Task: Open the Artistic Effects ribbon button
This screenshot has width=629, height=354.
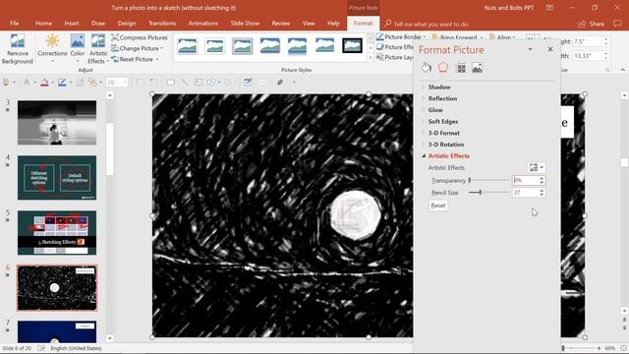Action: (98, 49)
